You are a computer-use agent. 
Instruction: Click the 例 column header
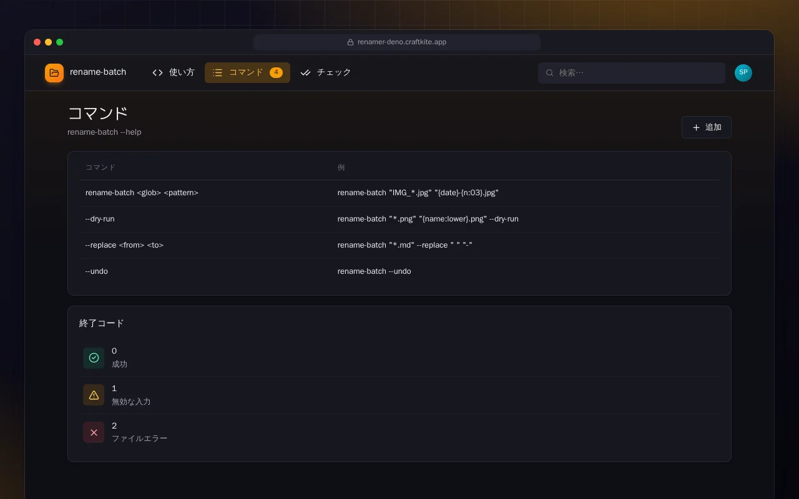[x=341, y=167]
